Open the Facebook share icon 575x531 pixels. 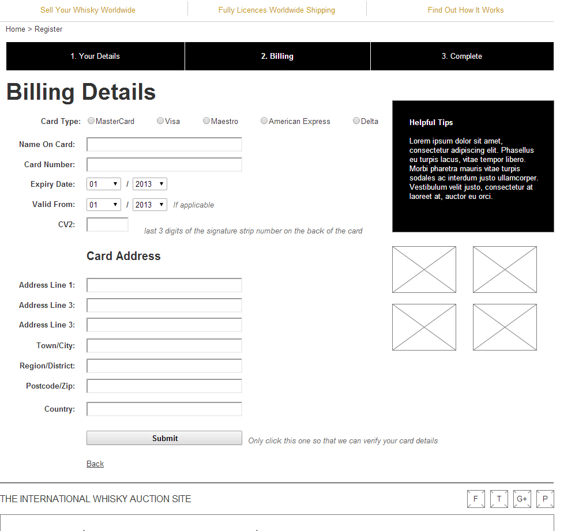click(x=476, y=499)
